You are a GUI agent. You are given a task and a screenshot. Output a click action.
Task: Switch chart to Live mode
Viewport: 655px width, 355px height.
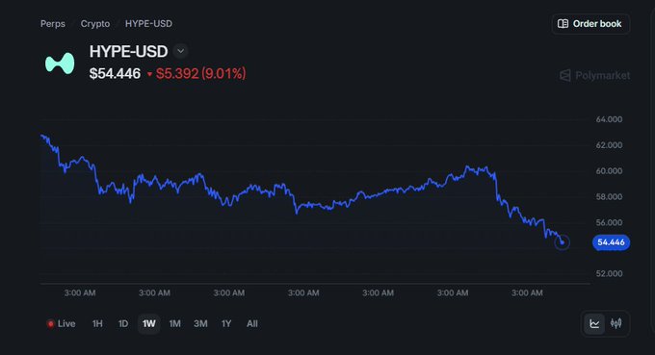click(x=61, y=323)
